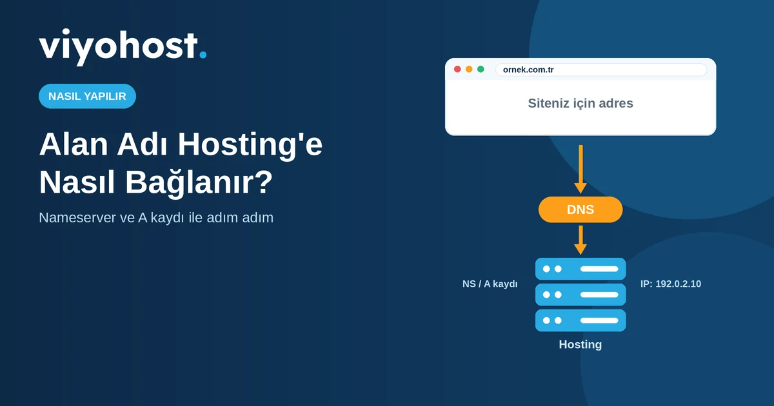Viewport: 774px width, 406px height.
Task: Click the green window dot
Action: point(481,69)
